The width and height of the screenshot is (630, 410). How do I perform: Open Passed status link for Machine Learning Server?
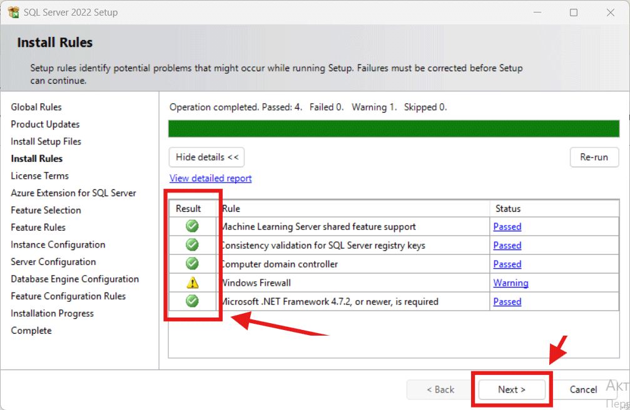pyautogui.click(x=507, y=226)
